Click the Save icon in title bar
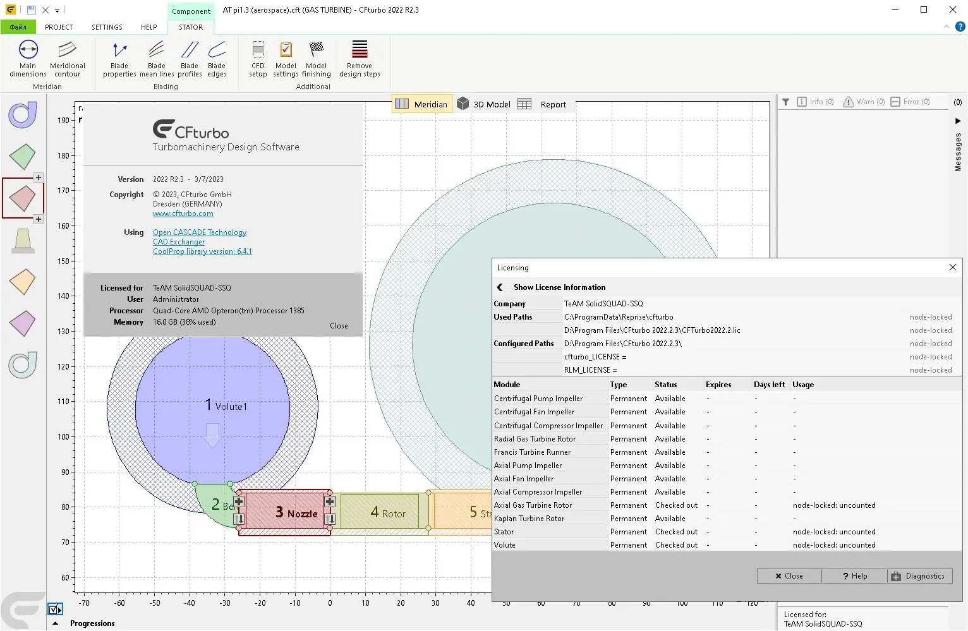Viewport: 968px width, 631px height. click(x=31, y=9)
